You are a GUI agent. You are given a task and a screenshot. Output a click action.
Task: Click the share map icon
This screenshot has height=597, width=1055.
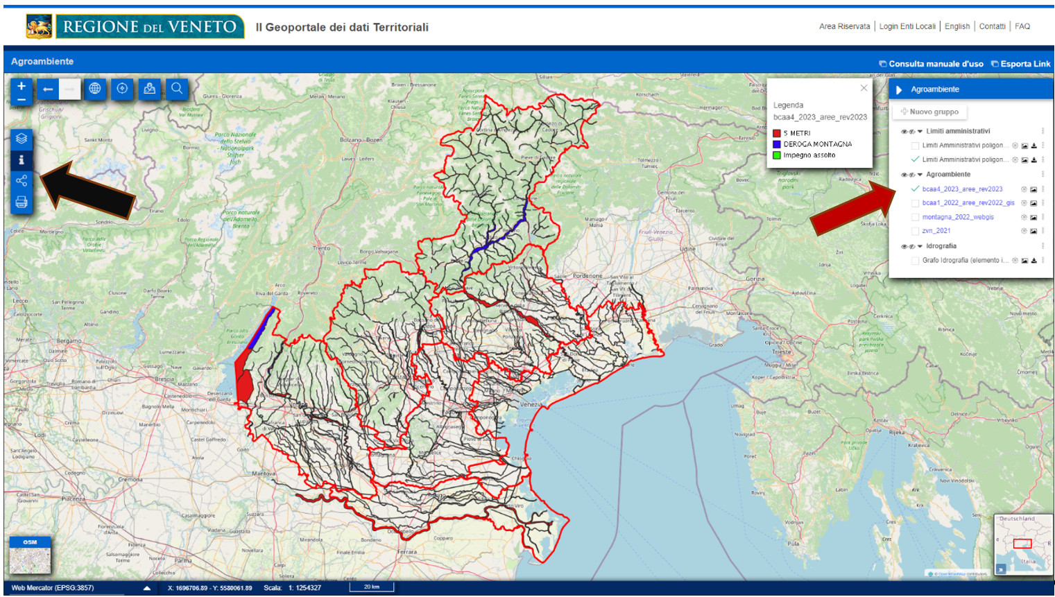click(22, 181)
